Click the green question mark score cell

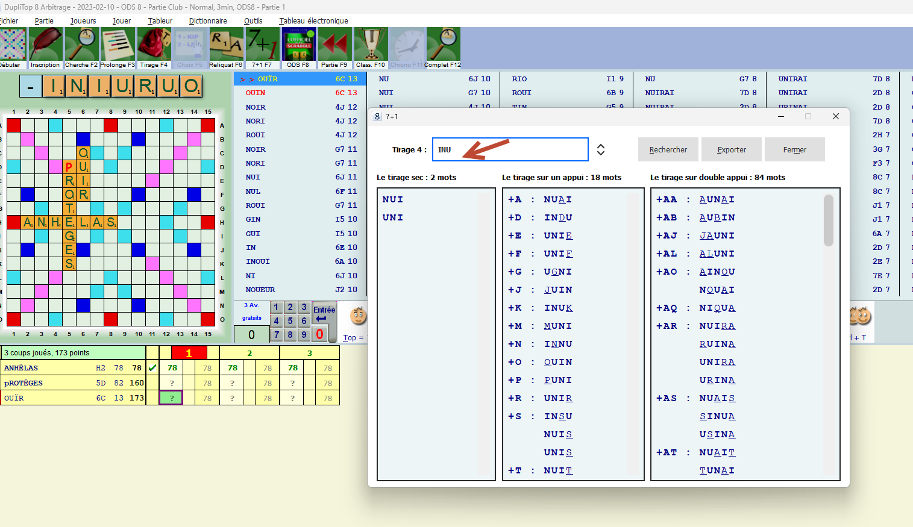[171, 398]
